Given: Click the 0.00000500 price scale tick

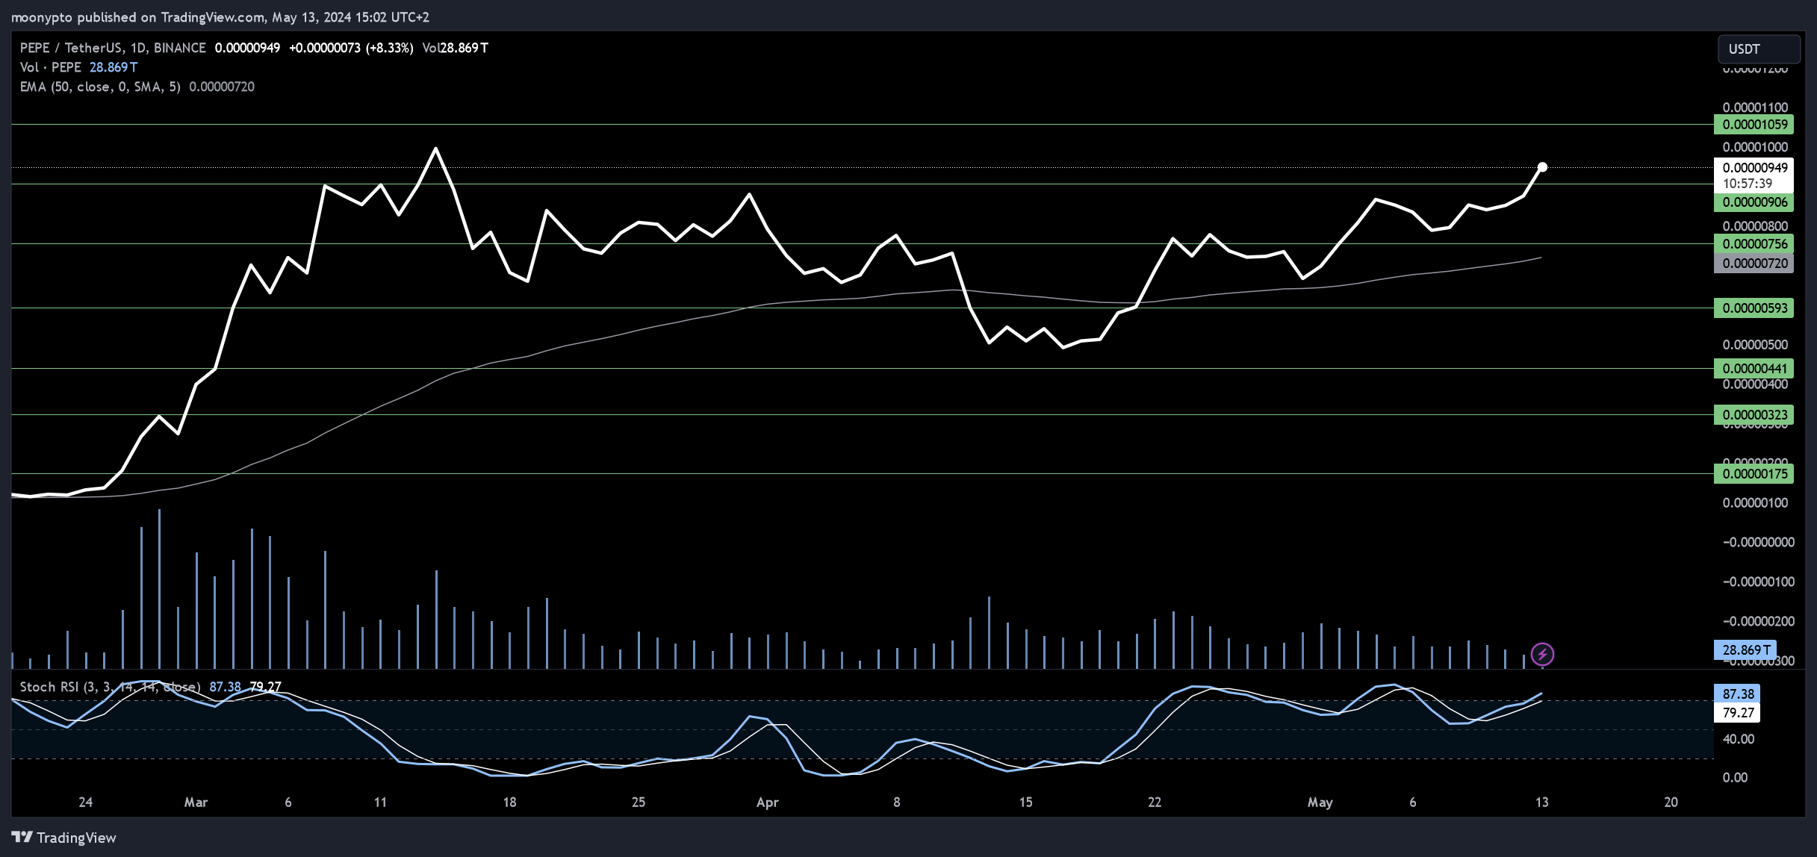Looking at the screenshot, I should point(1755,345).
